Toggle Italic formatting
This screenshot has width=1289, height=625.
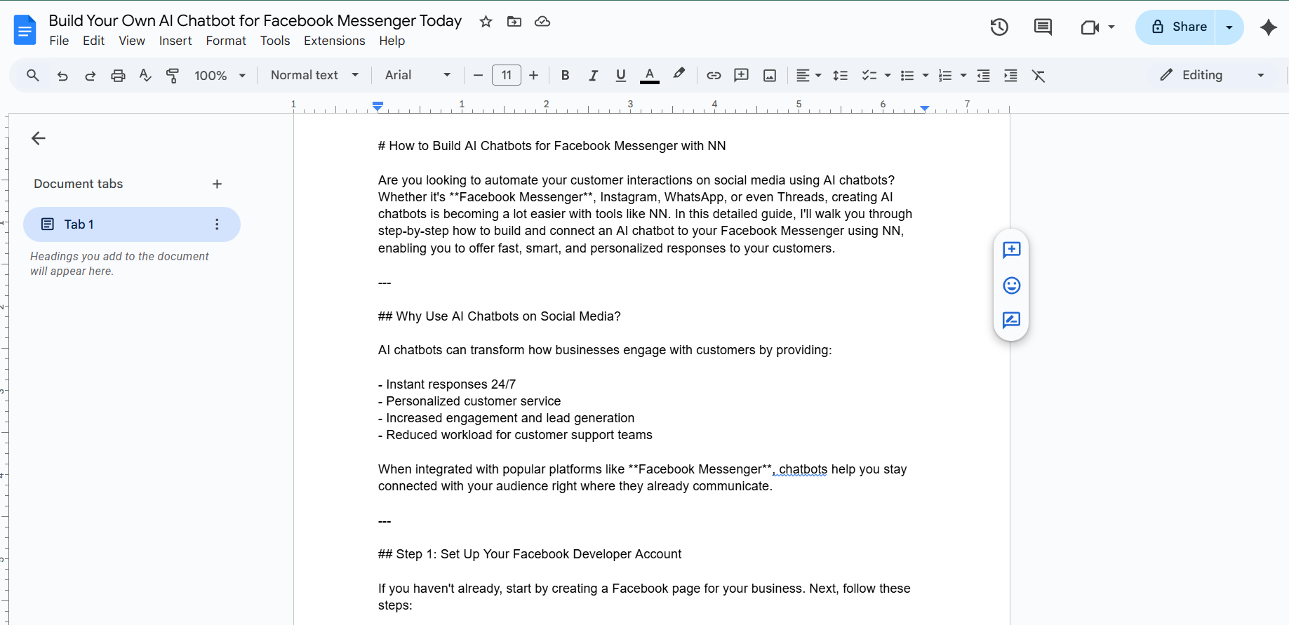click(x=593, y=76)
